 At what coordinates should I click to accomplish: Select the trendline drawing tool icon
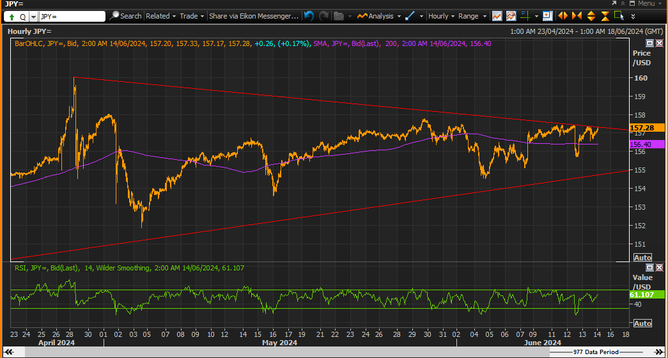pyautogui.click(x=410, y=16)
